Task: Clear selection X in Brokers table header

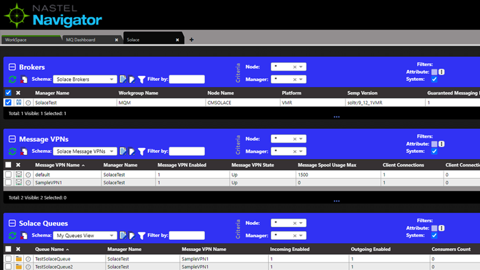Action: pyautogui.click(x=18, y=93)
